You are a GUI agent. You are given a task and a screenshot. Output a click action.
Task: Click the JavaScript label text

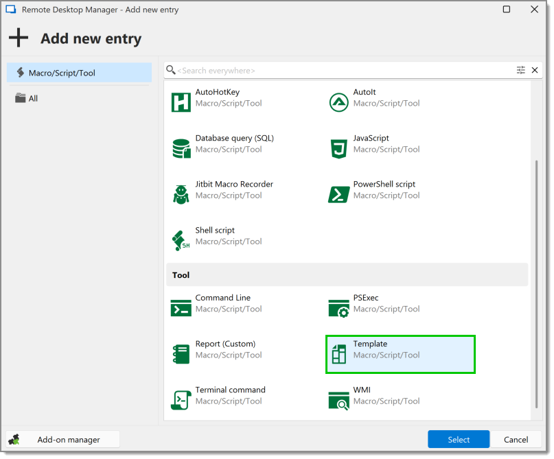click(x=371, y=138)
